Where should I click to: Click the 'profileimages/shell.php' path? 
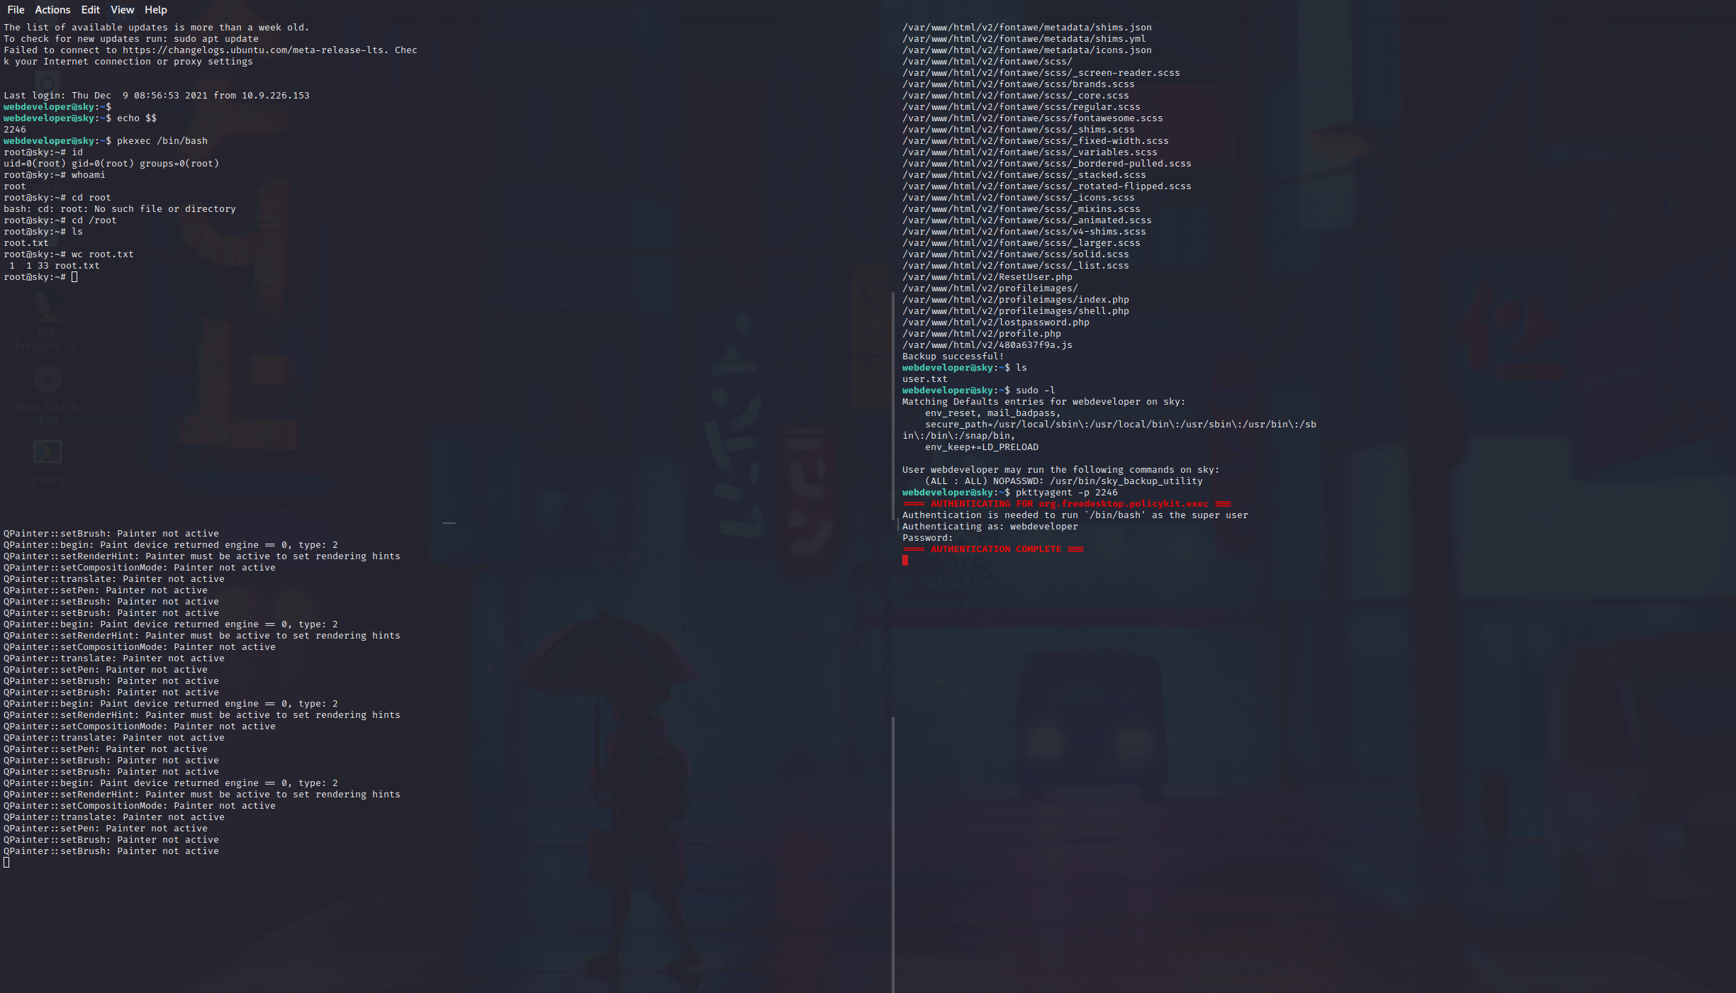coord(1016,311)
